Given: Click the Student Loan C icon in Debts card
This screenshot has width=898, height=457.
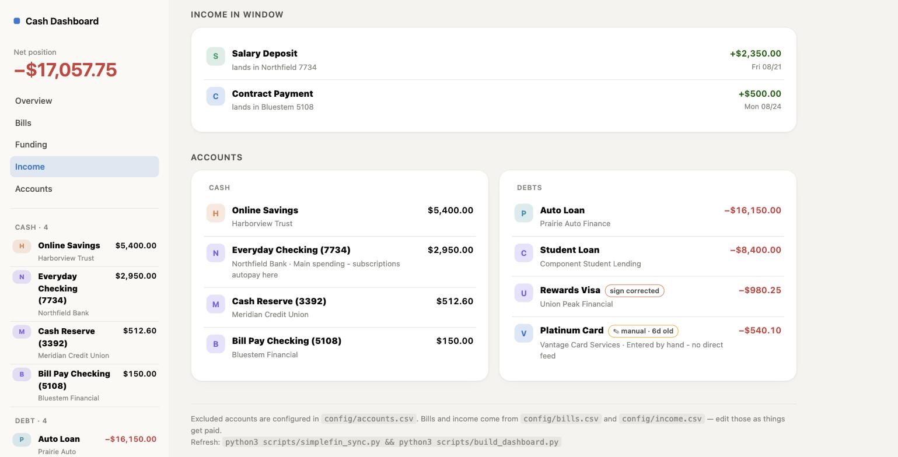Looking at the screenshot, I should (523, 253).
